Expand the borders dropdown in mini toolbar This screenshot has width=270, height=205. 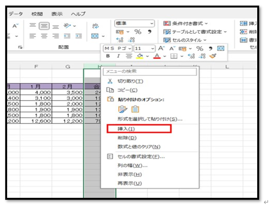pos(182,56)
